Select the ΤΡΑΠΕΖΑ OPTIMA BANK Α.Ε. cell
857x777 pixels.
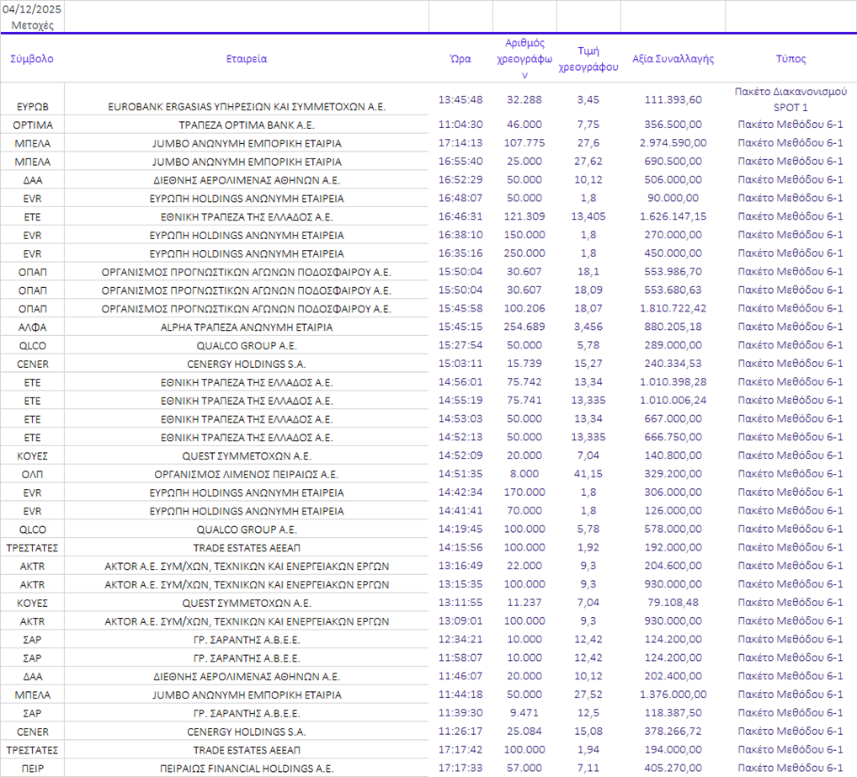tap(247, 125)
